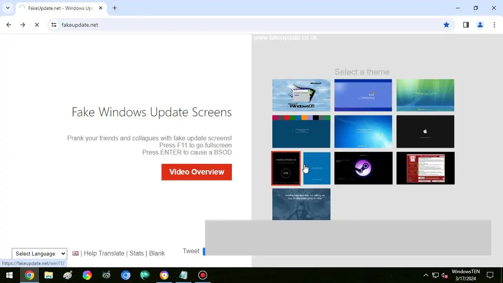Click the blue bookmark star

click(x=446, y=25)
